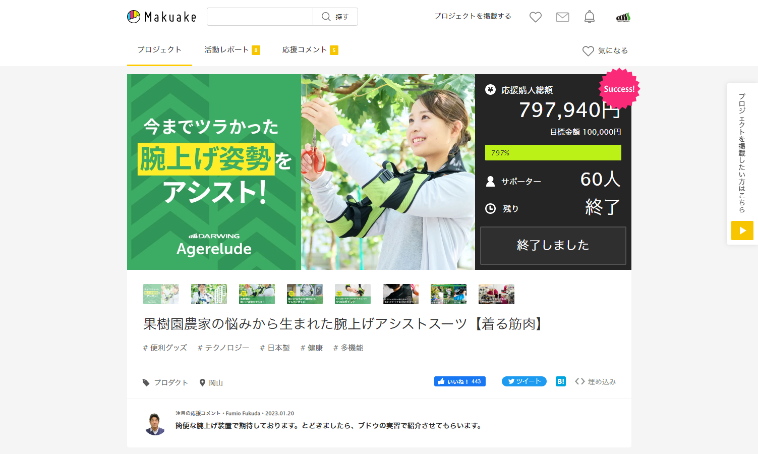Filter by the 岡山 location link
The image size is (758, 454).
click(x=211, y=382)
